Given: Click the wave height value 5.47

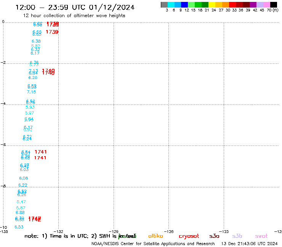Looking at the screenshot, I should 21,202.
